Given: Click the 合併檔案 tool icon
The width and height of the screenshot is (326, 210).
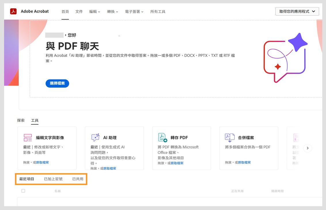Looking at the screenshot, I should (x=229, y=137).
